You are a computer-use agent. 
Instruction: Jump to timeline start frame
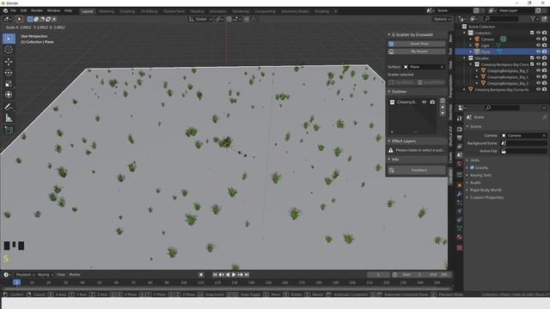tap(215, 275)
